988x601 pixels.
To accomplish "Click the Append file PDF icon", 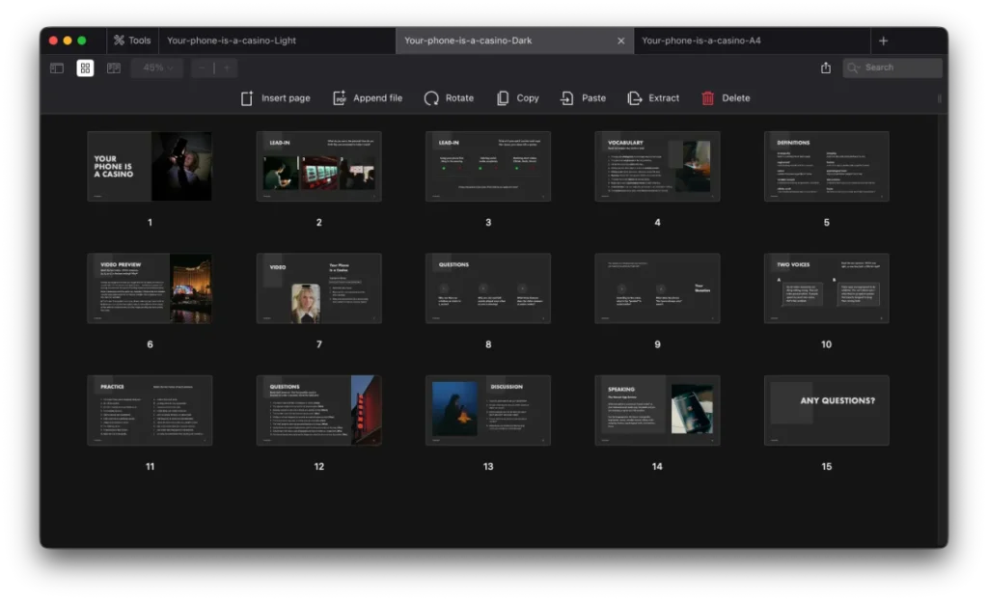I will [340, 98].
